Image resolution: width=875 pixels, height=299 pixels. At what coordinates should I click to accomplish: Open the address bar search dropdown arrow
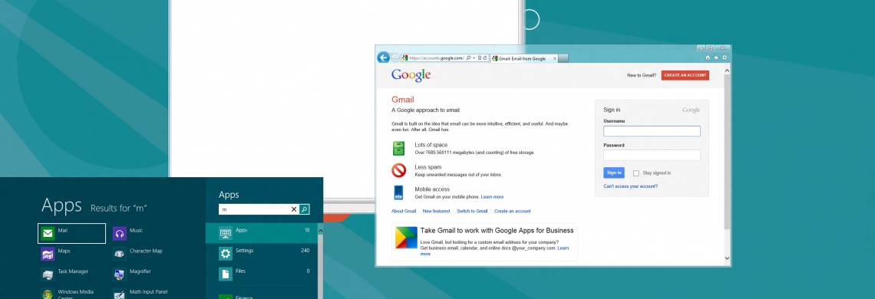[474, 58]
